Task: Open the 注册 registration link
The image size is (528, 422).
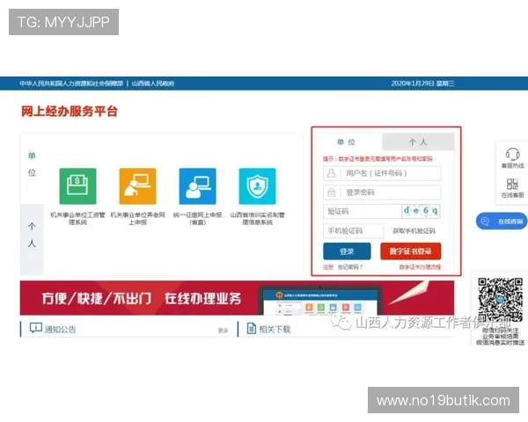Action: [x=328, y=267]
